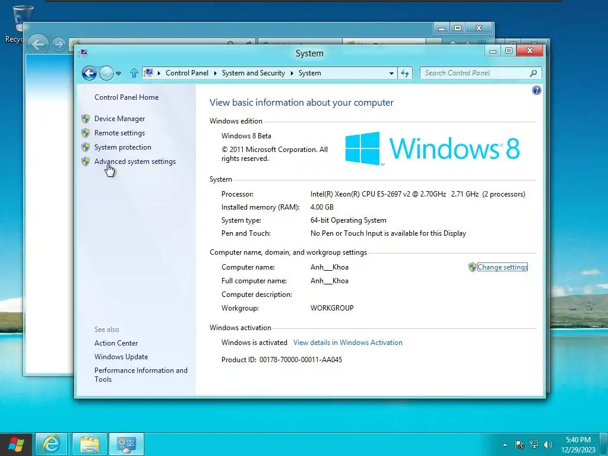Expand arrow before Control Panel breadcrumb

[159, 73]
